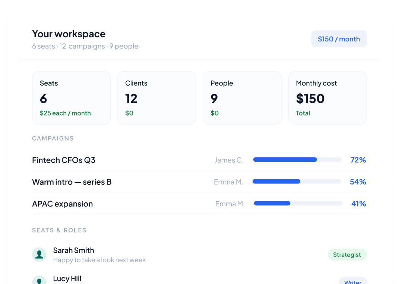Click owner James C. on Fintech CFOs Q3
Viewport: 399px width, 284px height.
229,160
